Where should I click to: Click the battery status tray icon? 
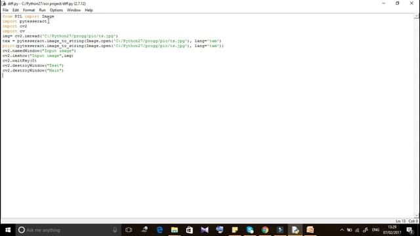point(350,230)
